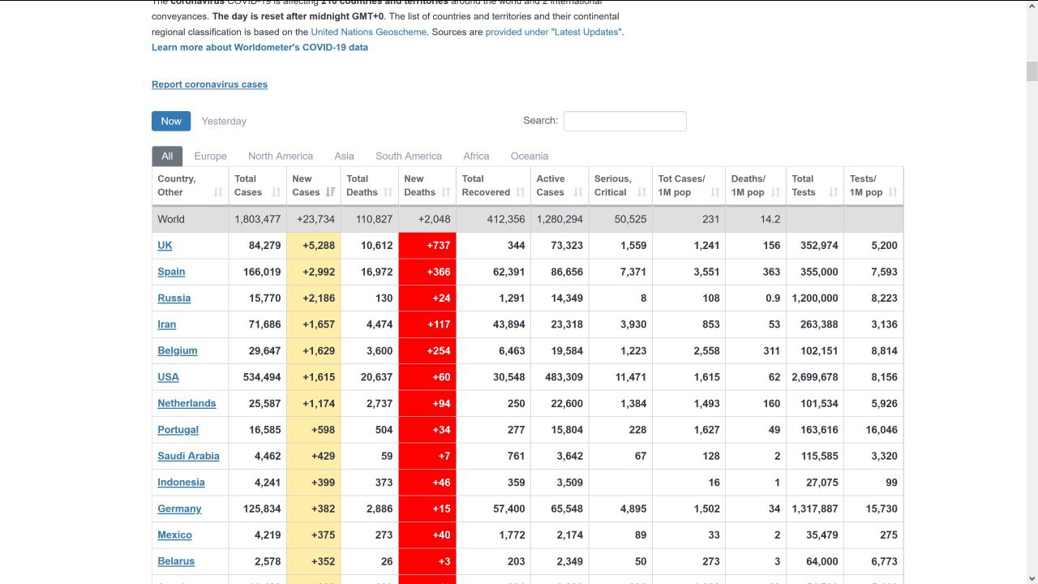Show the Now data view

click(171, 121)
